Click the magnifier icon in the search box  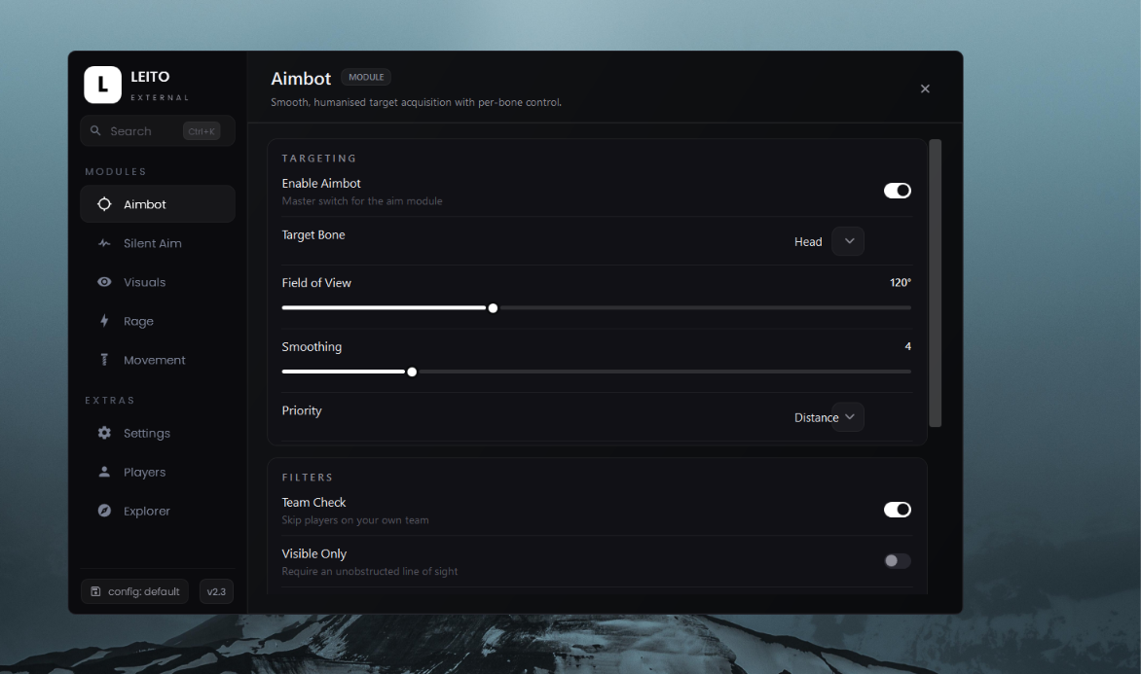click(95, 131)
